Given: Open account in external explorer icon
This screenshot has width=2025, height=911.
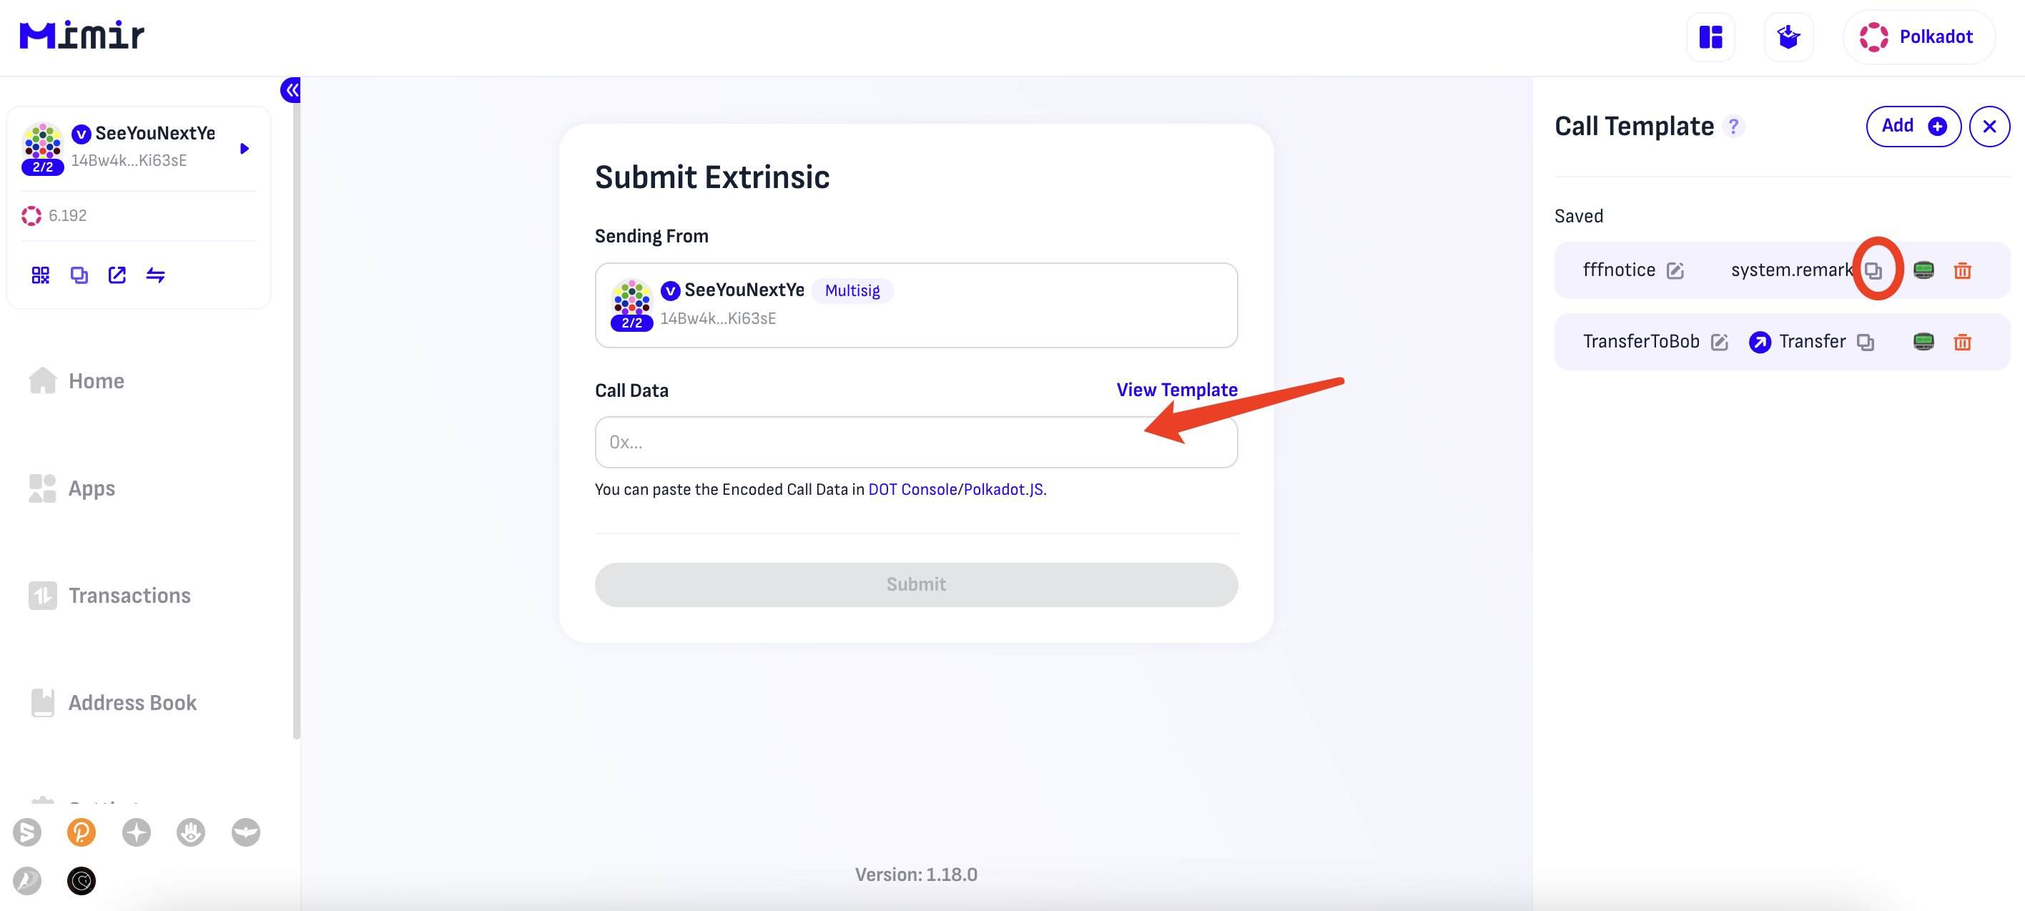Looking at the screenshot, I should click(x=117, y=275).
